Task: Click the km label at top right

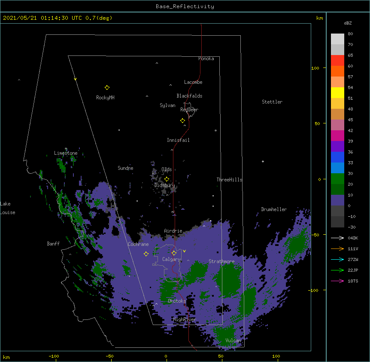Action: tap(320, 18)
